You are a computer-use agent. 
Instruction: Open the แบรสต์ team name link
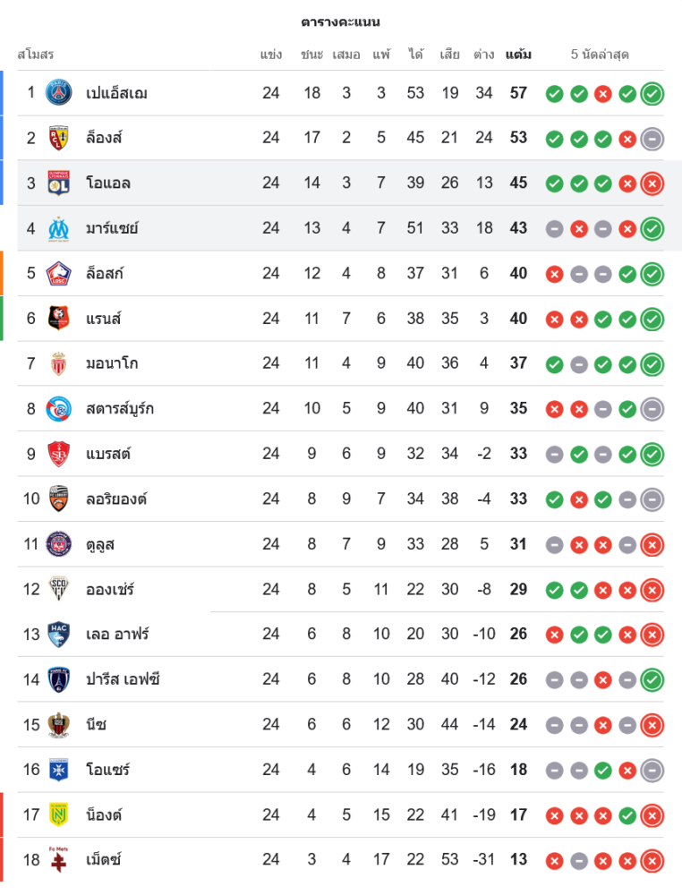(x=108, y=454)
